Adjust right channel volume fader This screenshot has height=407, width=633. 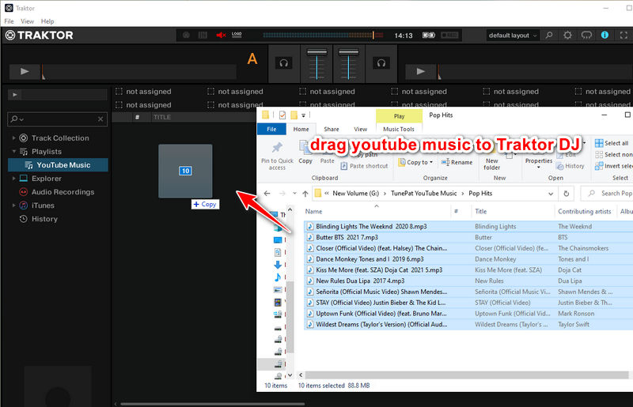pyautogui.click(x=349, y=52)
